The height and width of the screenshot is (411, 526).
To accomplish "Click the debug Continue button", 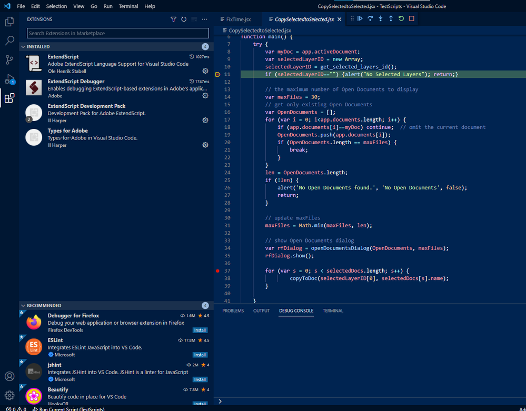I will point(360,19).
